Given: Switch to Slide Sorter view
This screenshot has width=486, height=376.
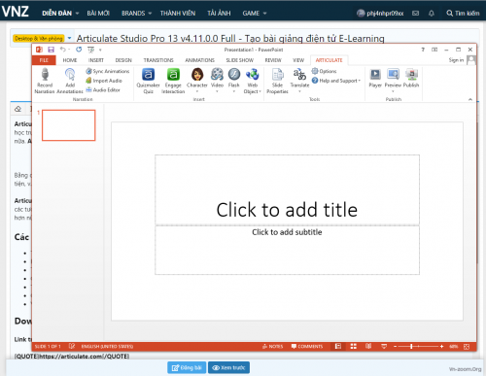Looking at the screenshot, I should (x=354, y=346).
